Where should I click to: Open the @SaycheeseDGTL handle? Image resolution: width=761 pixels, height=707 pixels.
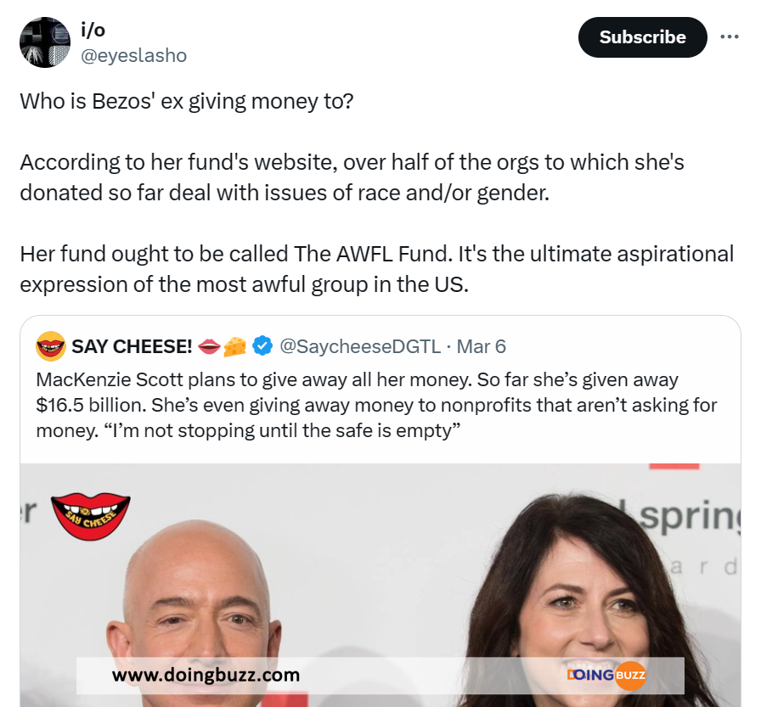[x=360, y=346]
